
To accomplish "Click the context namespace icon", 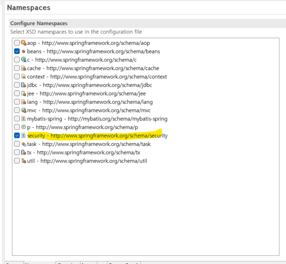I will click(24, 77).
